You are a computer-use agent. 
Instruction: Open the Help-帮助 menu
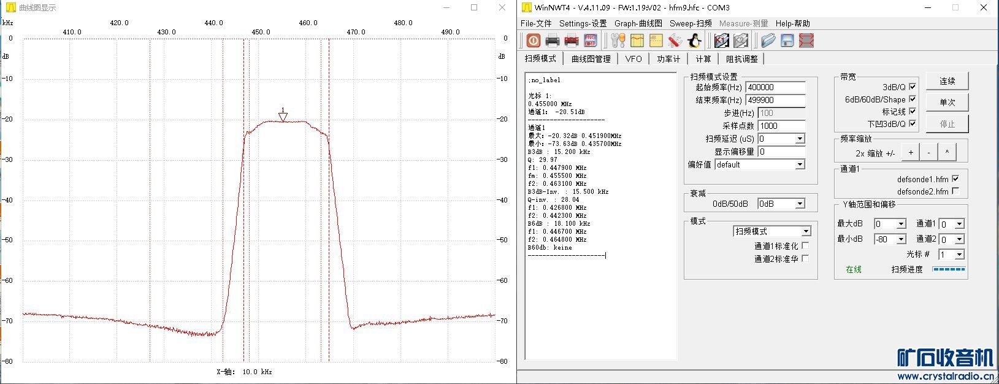tap(793, 23)
